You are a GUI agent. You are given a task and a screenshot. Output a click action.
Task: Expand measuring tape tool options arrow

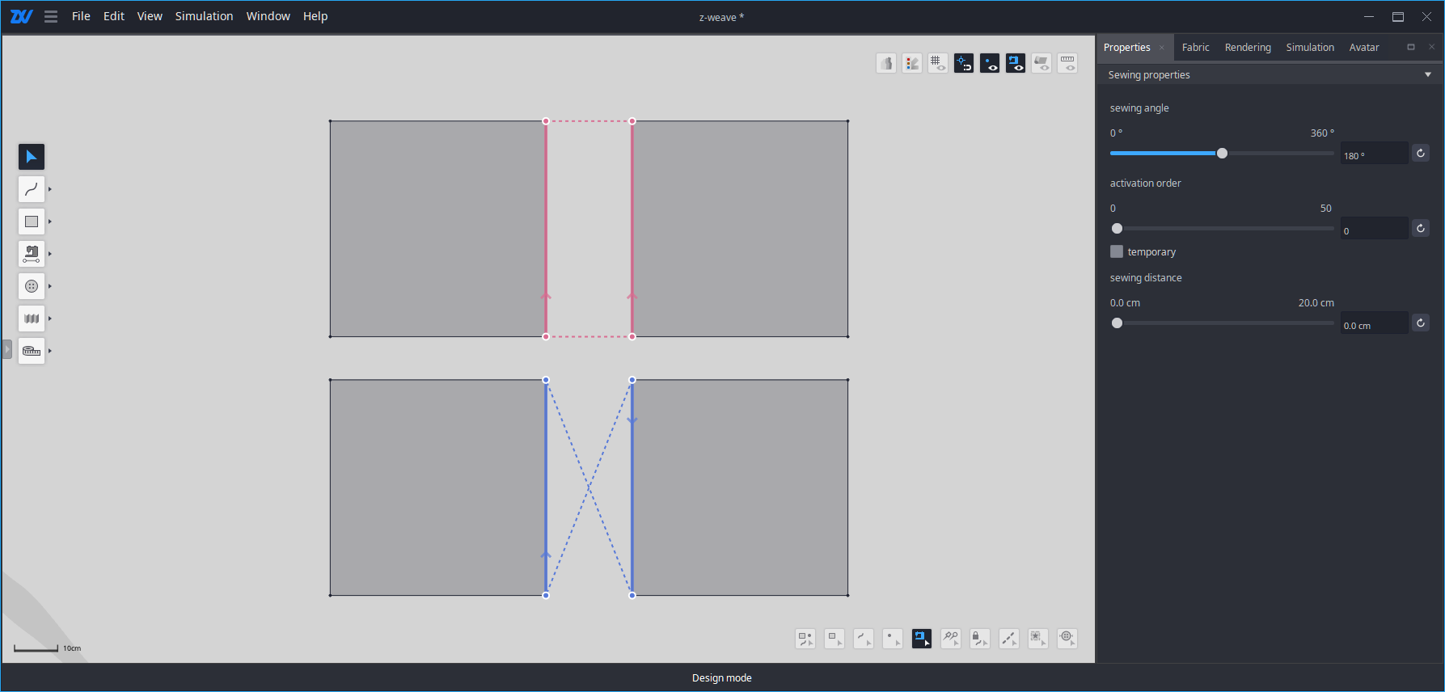pyautogui.click(x=50, y=351)
